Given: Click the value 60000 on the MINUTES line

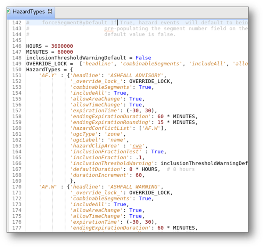Looking at the screenshot, I should point(65,52).
